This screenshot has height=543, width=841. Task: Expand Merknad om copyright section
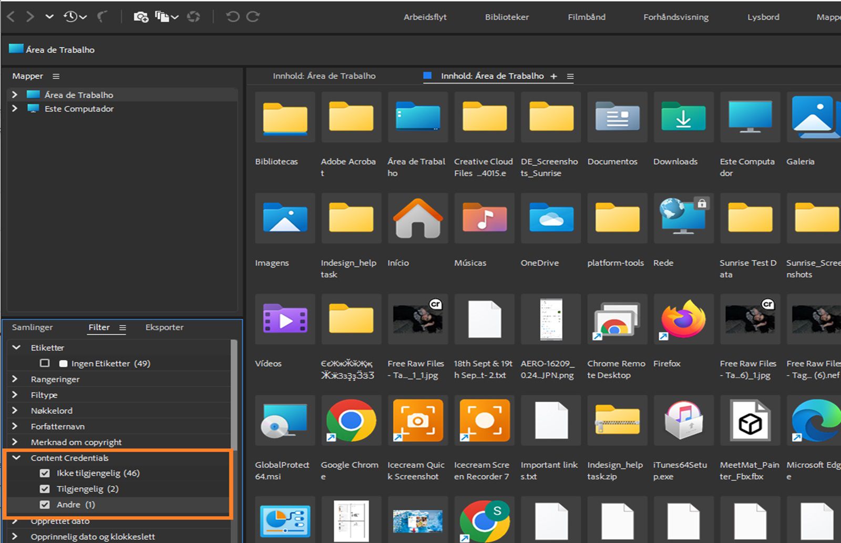tap(15, 442)
